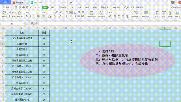Open the number format dropdown
This screenshot has width=181, height=102.
click(128, 12)
